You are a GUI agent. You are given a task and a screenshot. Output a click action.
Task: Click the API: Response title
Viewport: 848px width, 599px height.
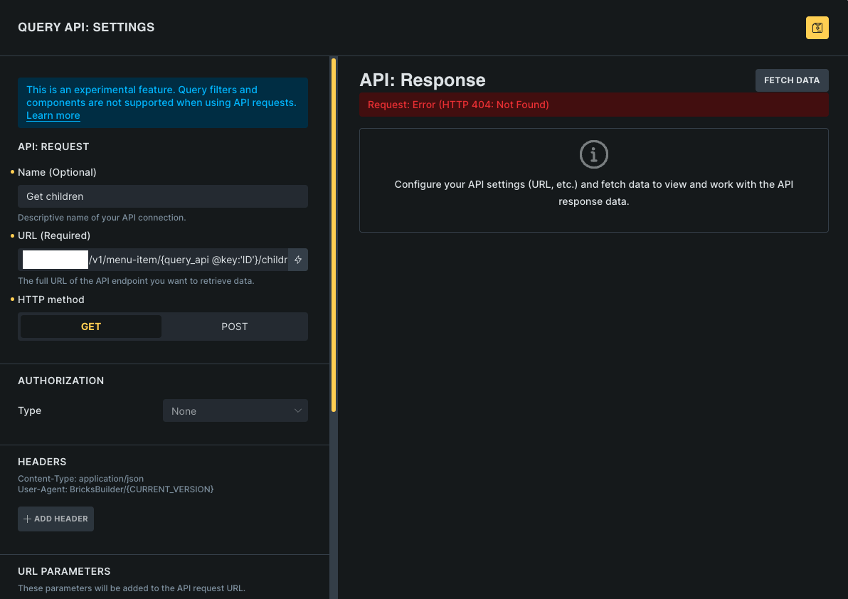tap(423, 80)
